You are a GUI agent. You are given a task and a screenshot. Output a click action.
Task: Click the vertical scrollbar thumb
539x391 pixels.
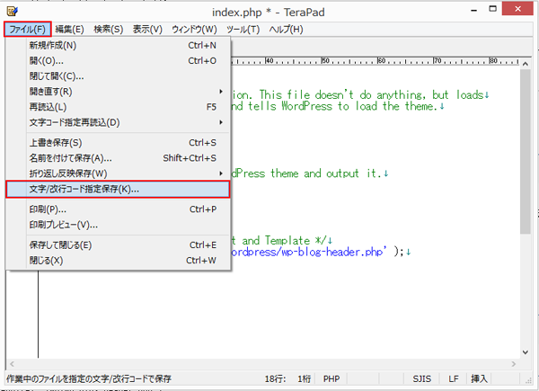tap(526, 152)
